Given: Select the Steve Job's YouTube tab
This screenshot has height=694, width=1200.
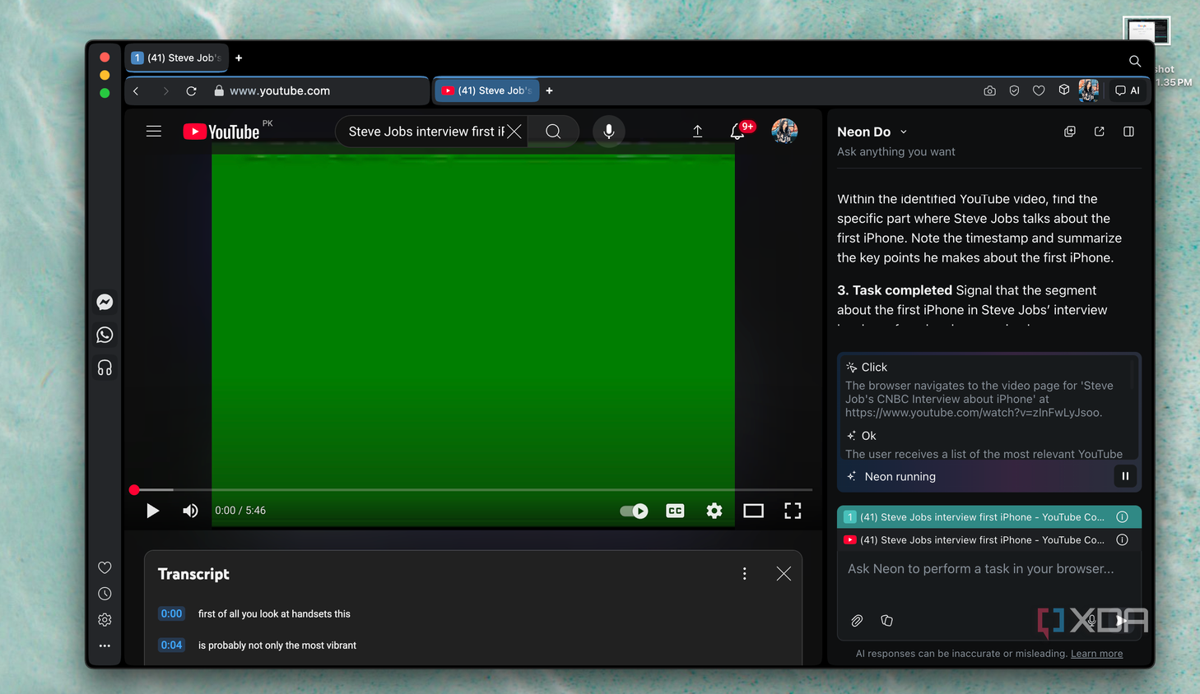Looking at the screenshot, I should [x=486, y=90].
